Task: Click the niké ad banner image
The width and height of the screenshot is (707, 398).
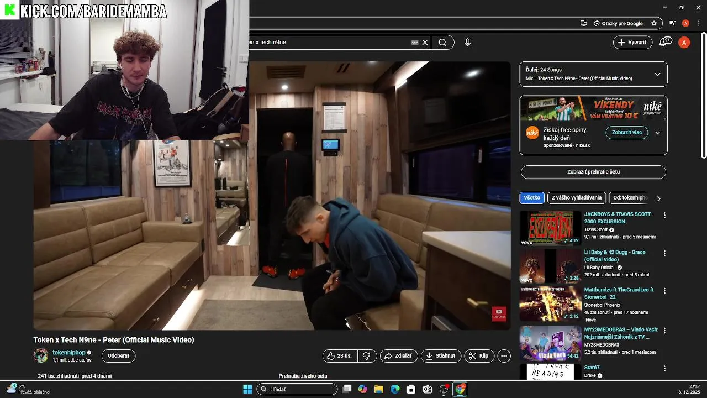Action: pyautogui.click(x=593, y=108)
